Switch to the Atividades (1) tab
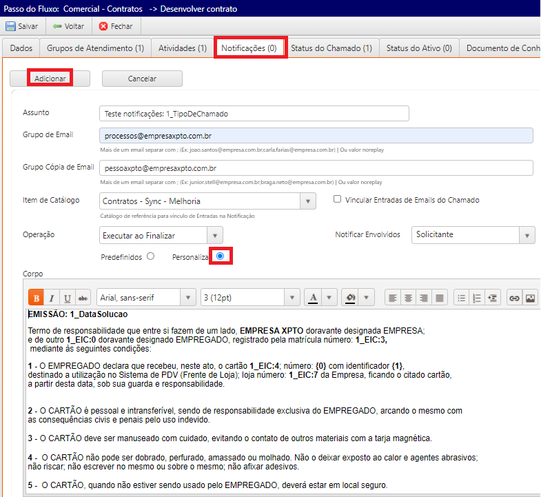 [x=183, y=48]
